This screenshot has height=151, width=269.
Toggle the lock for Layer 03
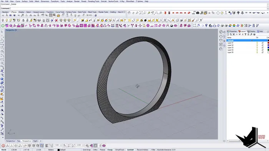[262, 48]
